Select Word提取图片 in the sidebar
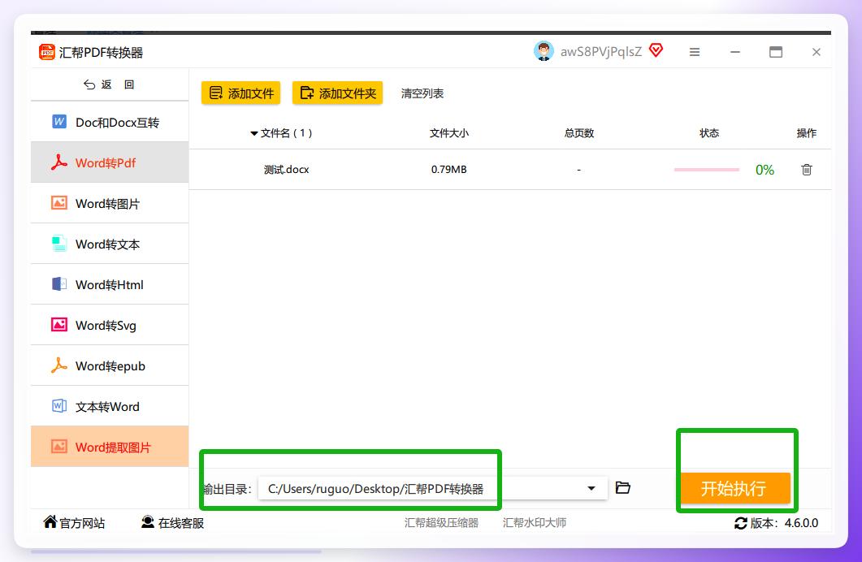This screenshot has height=562, width=862. click(110, 447)
